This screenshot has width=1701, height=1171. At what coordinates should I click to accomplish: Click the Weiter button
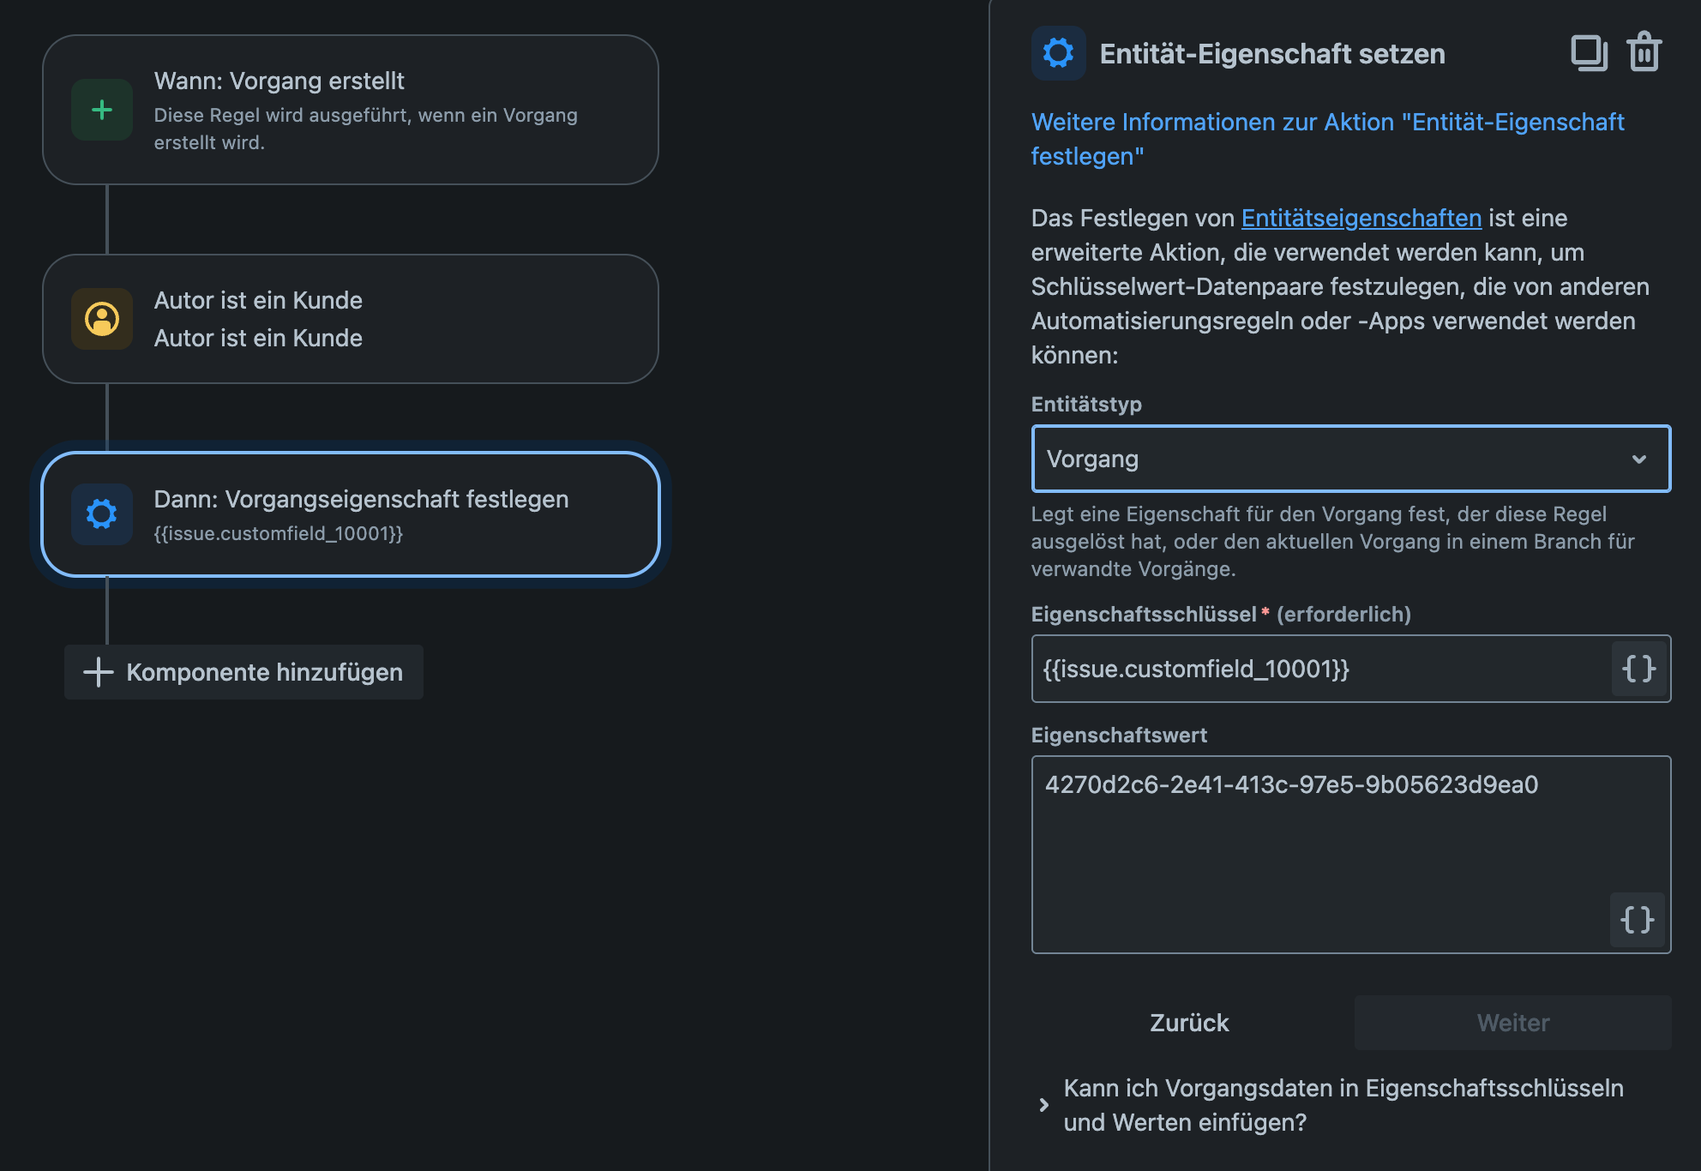(1513, 1023)
